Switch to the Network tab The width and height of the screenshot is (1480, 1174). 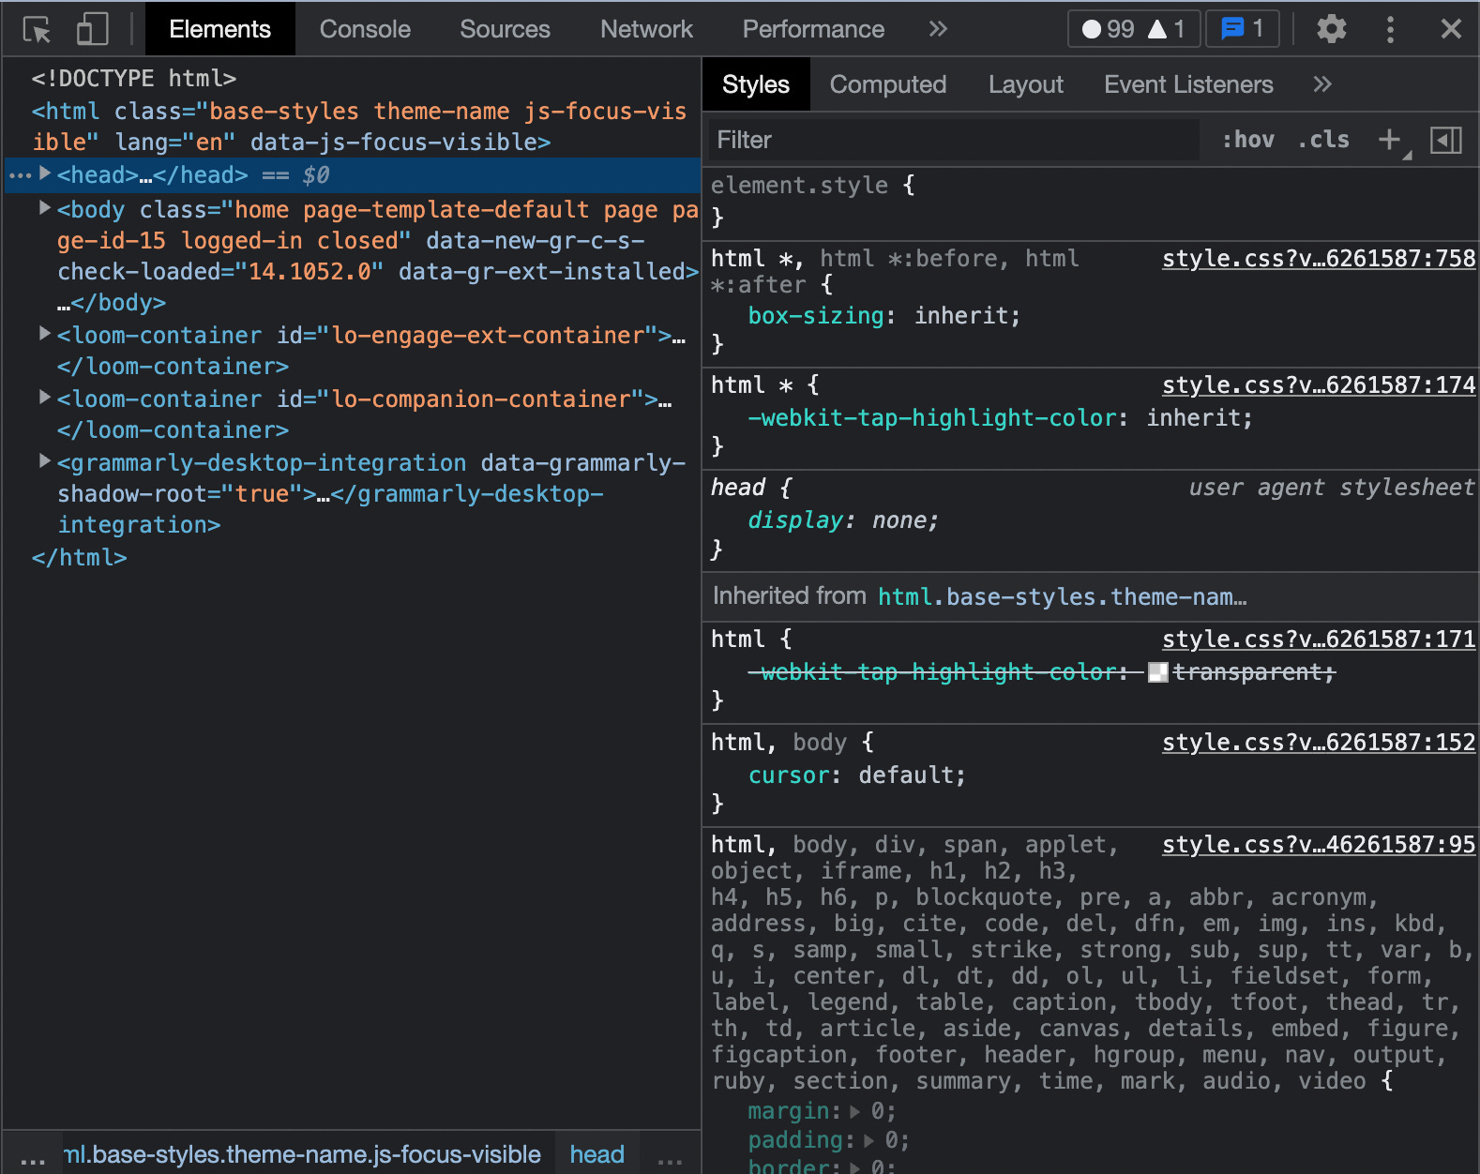(x=646, y=30)
